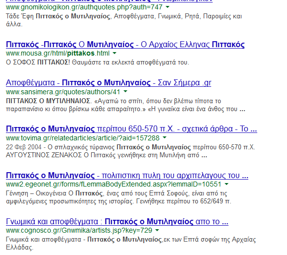Open the dropdown arrow next to sansimera.gr URL
The height and width of the screenshot is (255, 287).
pos(125,91)
